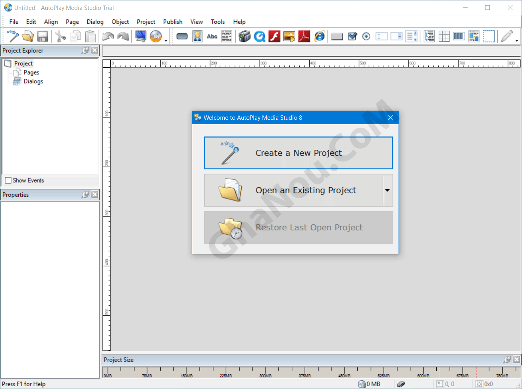Screen dimensions: 522x389
Task: Select the Abc label object tool
Action: tap(212, 36)
